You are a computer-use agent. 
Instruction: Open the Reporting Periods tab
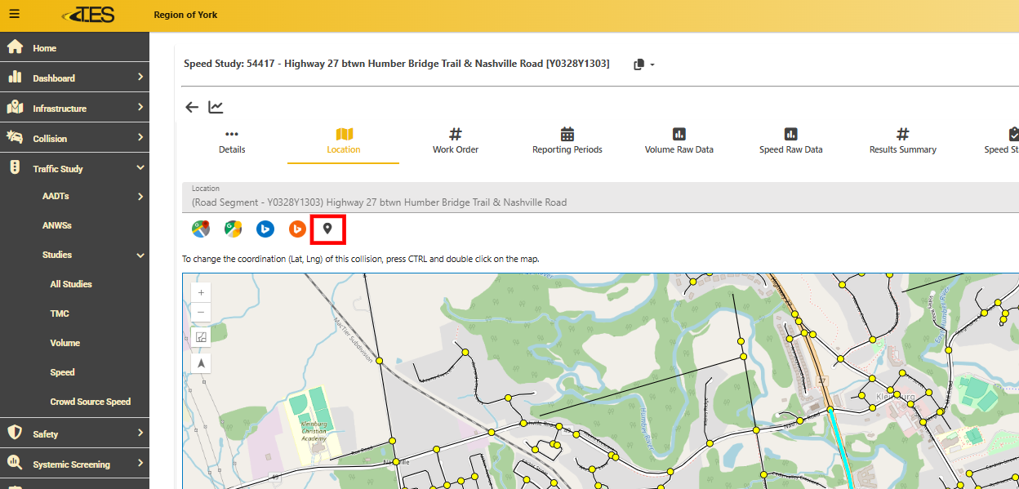(x=567, y=140)
